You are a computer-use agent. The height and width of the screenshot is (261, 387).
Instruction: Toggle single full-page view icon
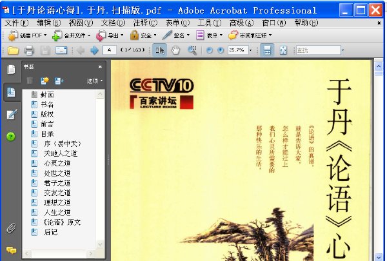(283, 50)
